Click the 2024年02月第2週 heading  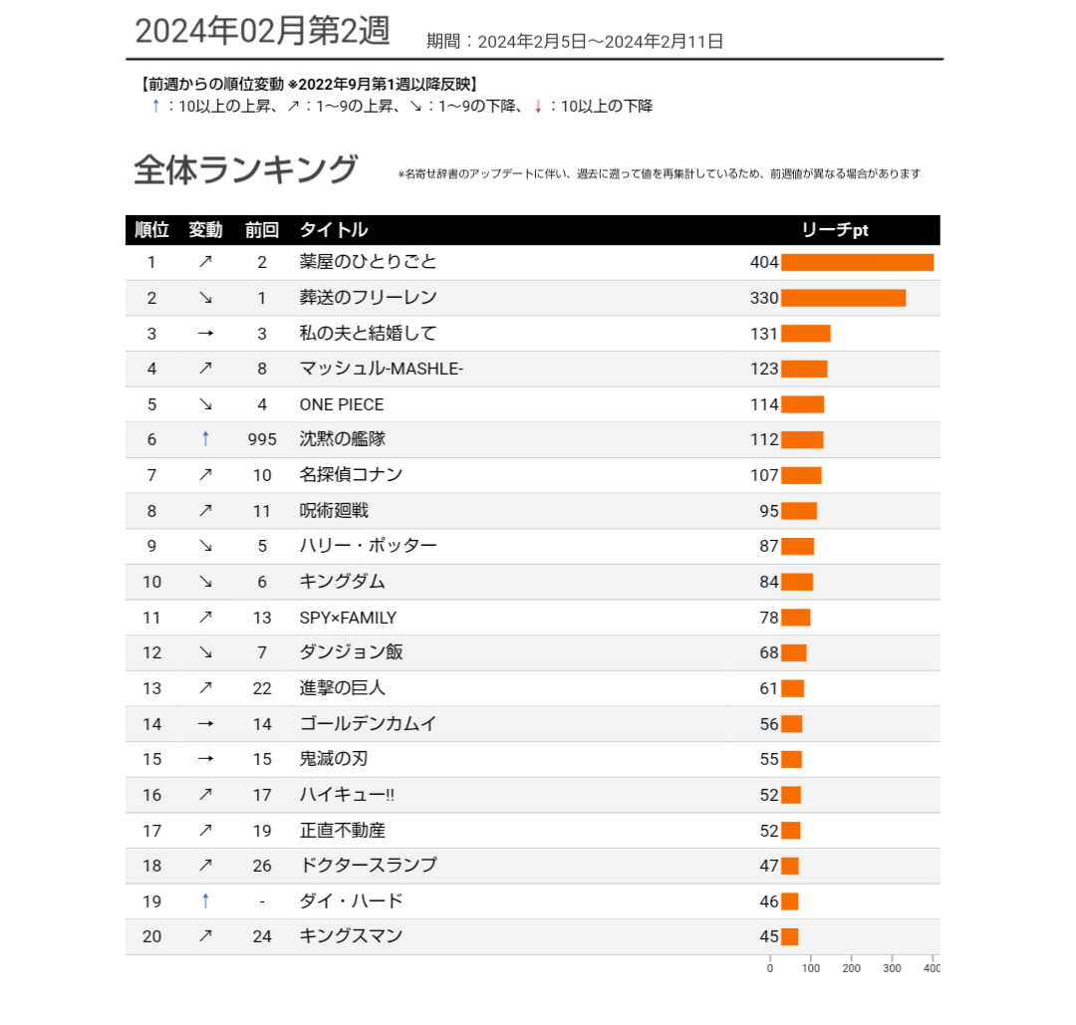[x=262, y=32]
